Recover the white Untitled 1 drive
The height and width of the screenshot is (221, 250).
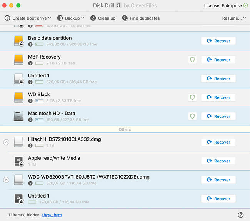218,79
